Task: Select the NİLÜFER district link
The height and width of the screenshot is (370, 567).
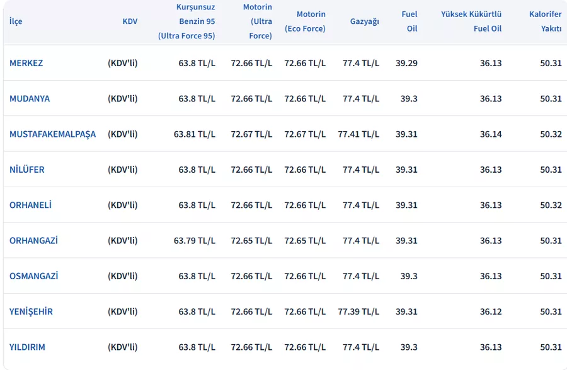Action: [27, 170]
